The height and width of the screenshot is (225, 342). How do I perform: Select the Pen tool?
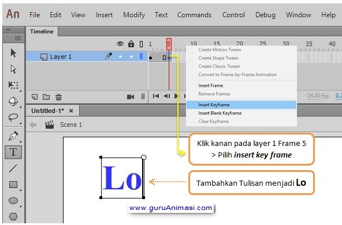[x=13, y=136]
